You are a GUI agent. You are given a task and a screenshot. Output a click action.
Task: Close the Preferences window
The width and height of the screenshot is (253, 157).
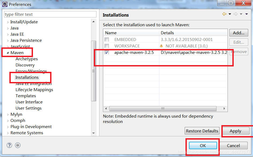pyautogui.click(x=243, y=3)
